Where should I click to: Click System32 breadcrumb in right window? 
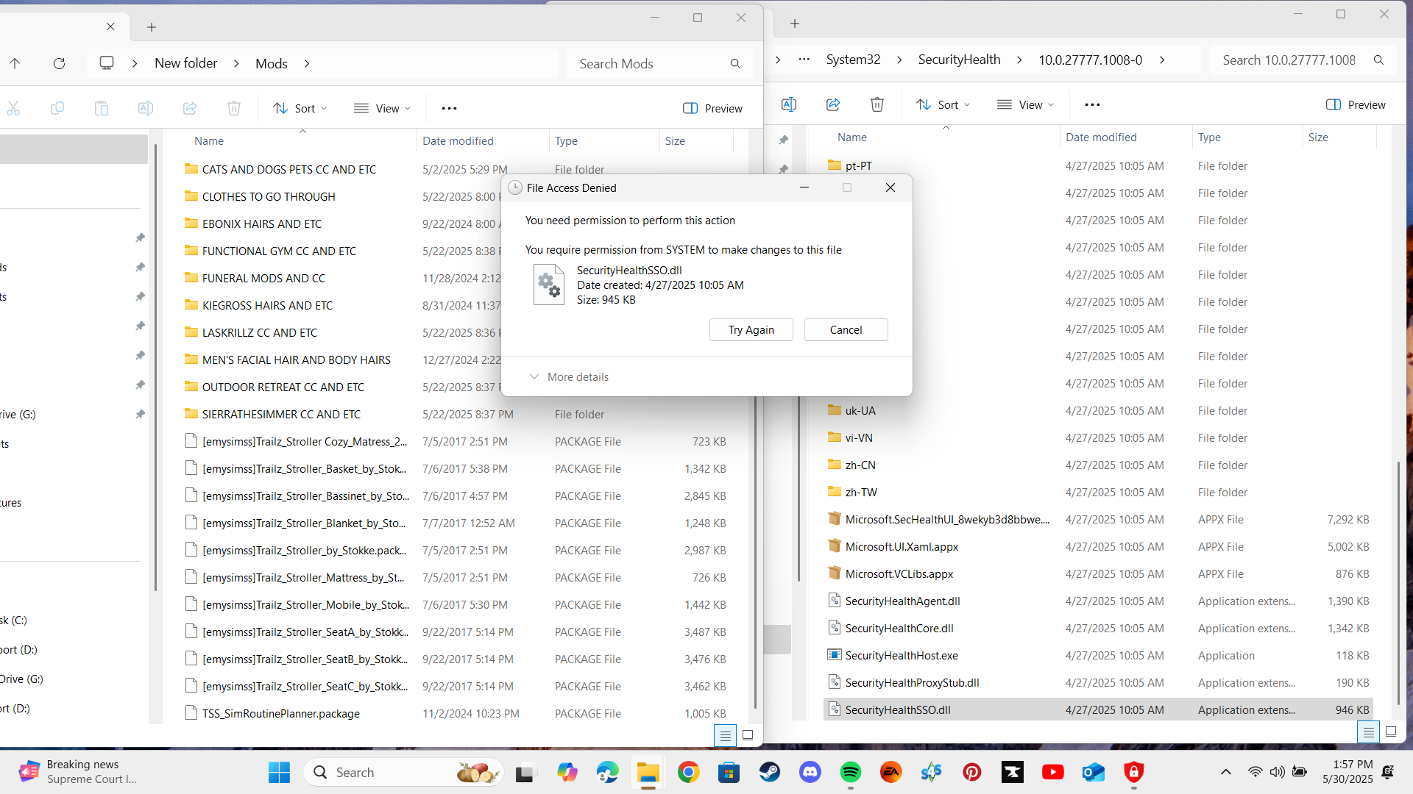click(853, 60)
